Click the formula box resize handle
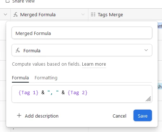This screenshot has width=162, height=132. click(148, 99)
